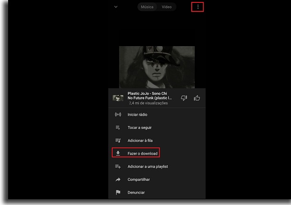Click the small song thumbnail in menu
The image size is (291, 205).
pyautogui.click(x=118, y=98)
